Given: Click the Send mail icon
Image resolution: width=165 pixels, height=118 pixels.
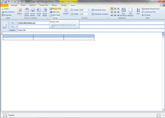Looking at the screenshot, I should (x=4, y=26).
